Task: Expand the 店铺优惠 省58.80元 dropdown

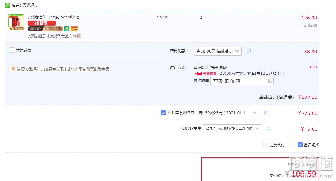Action: (218, 51)
